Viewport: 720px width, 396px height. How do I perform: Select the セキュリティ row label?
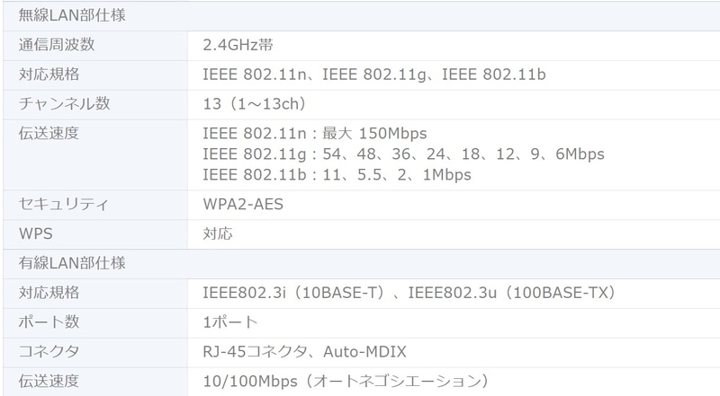(x=64, y=205)
